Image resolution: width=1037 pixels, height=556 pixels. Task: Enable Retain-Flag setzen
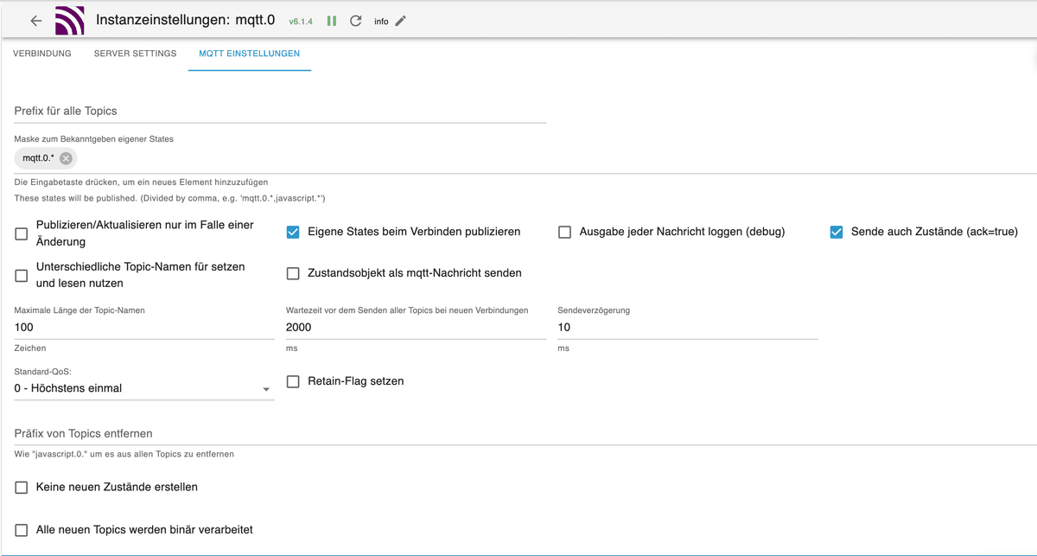click(293, 380)
